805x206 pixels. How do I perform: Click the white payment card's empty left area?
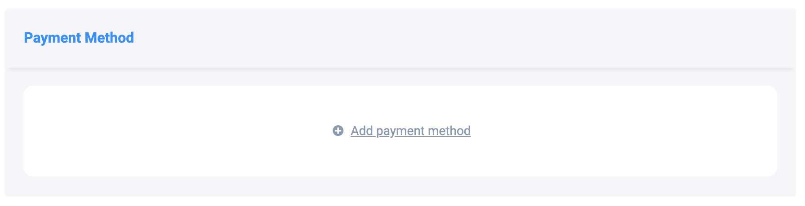coord(135,131)
